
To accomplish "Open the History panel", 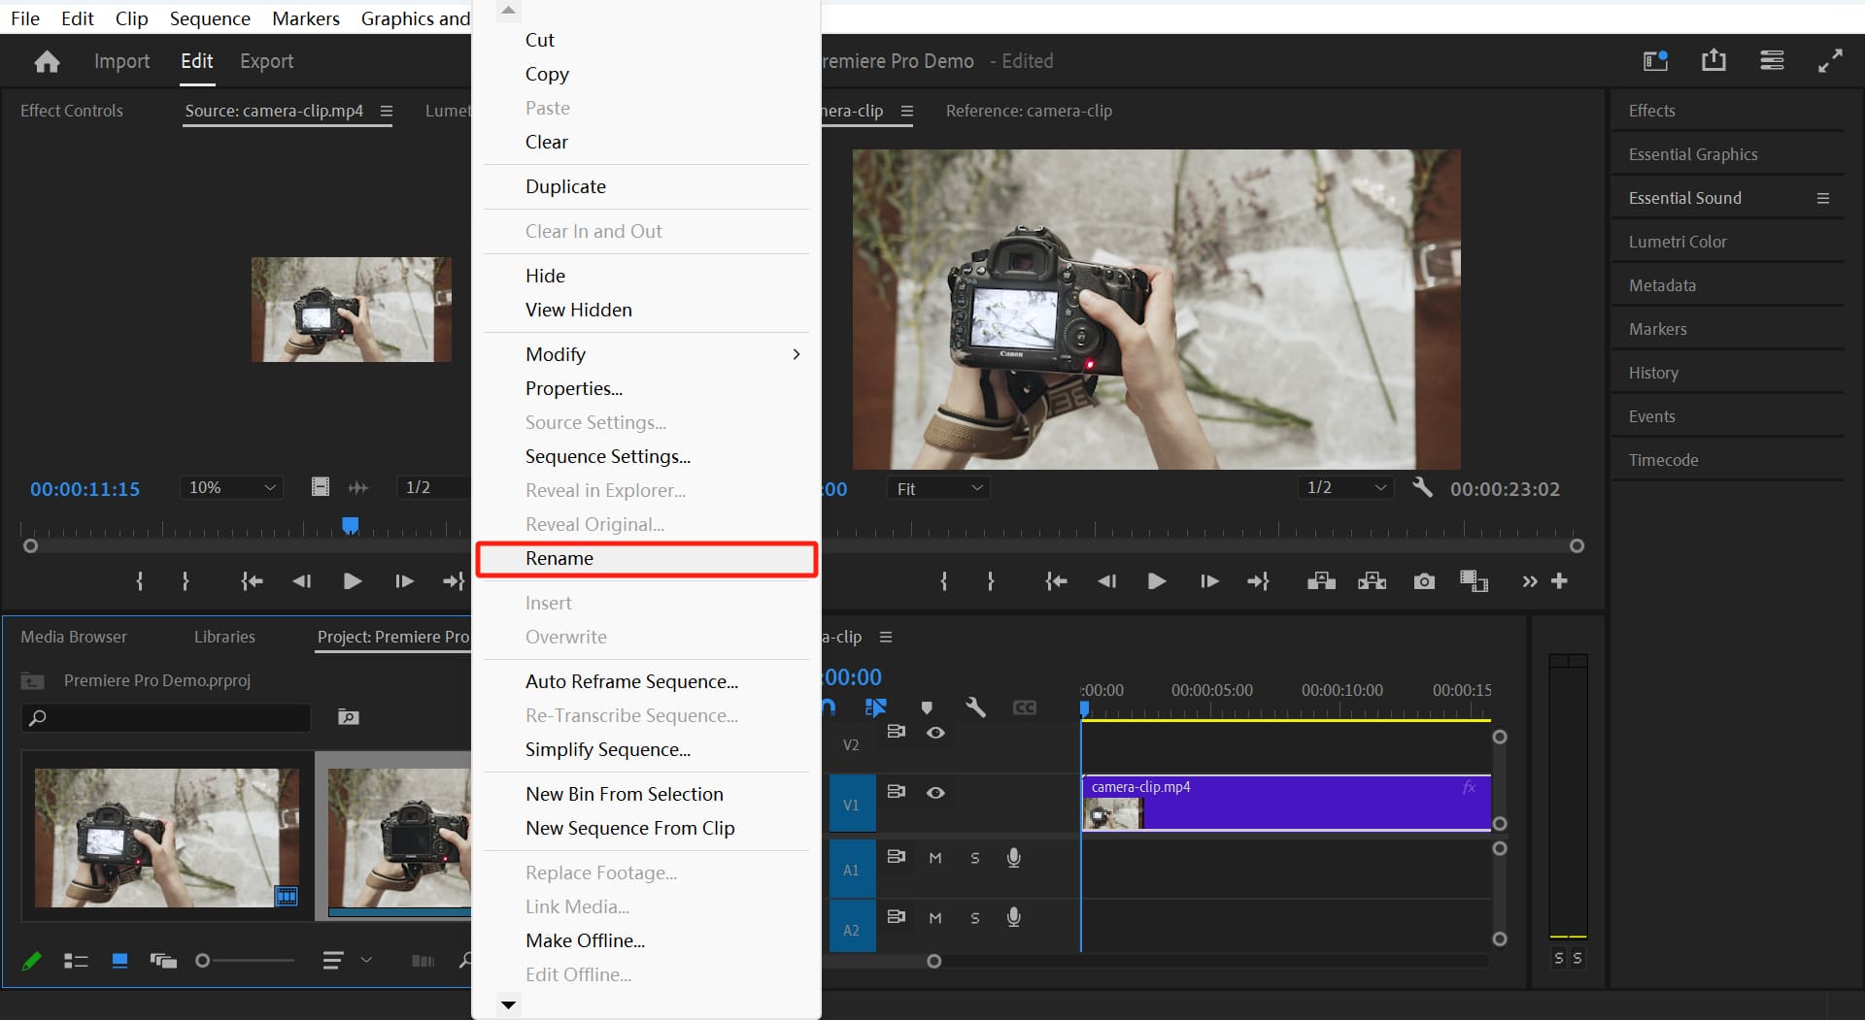I will click(x=1653, y=372).
